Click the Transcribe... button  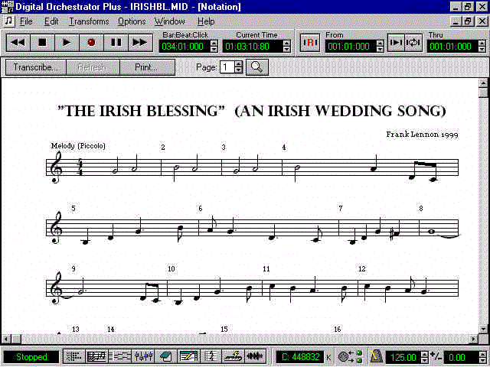[36, 67]
